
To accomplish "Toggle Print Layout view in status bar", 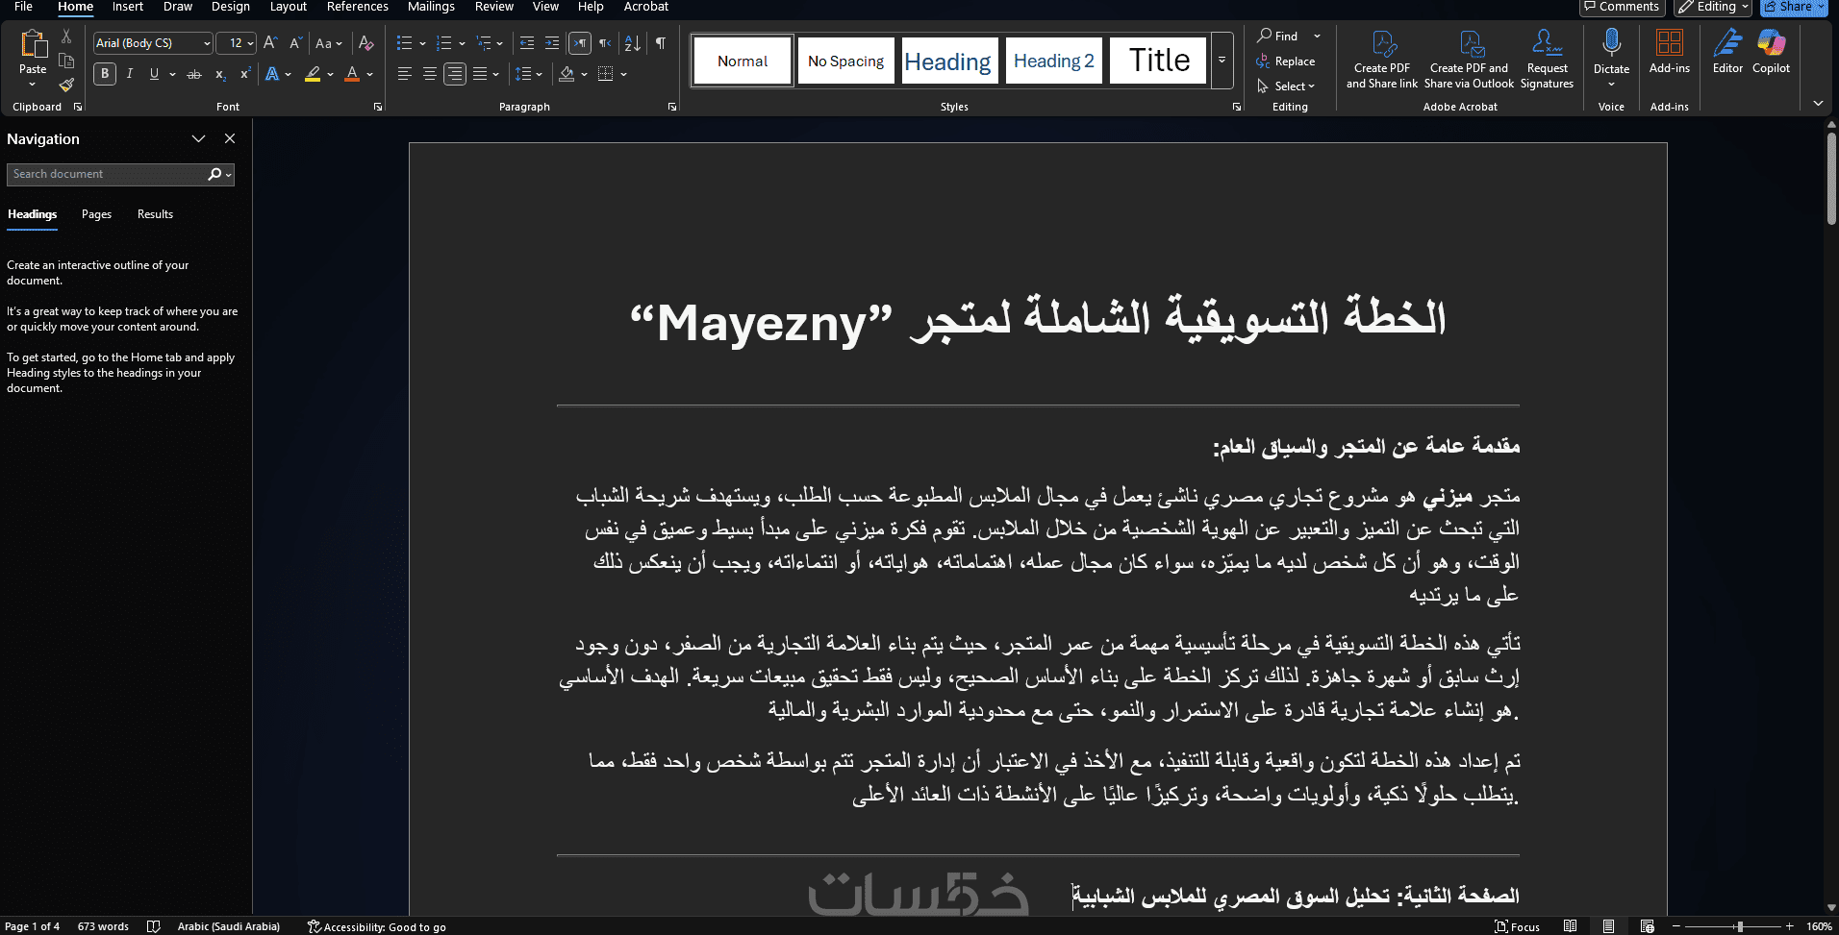I will point(1609,926).
